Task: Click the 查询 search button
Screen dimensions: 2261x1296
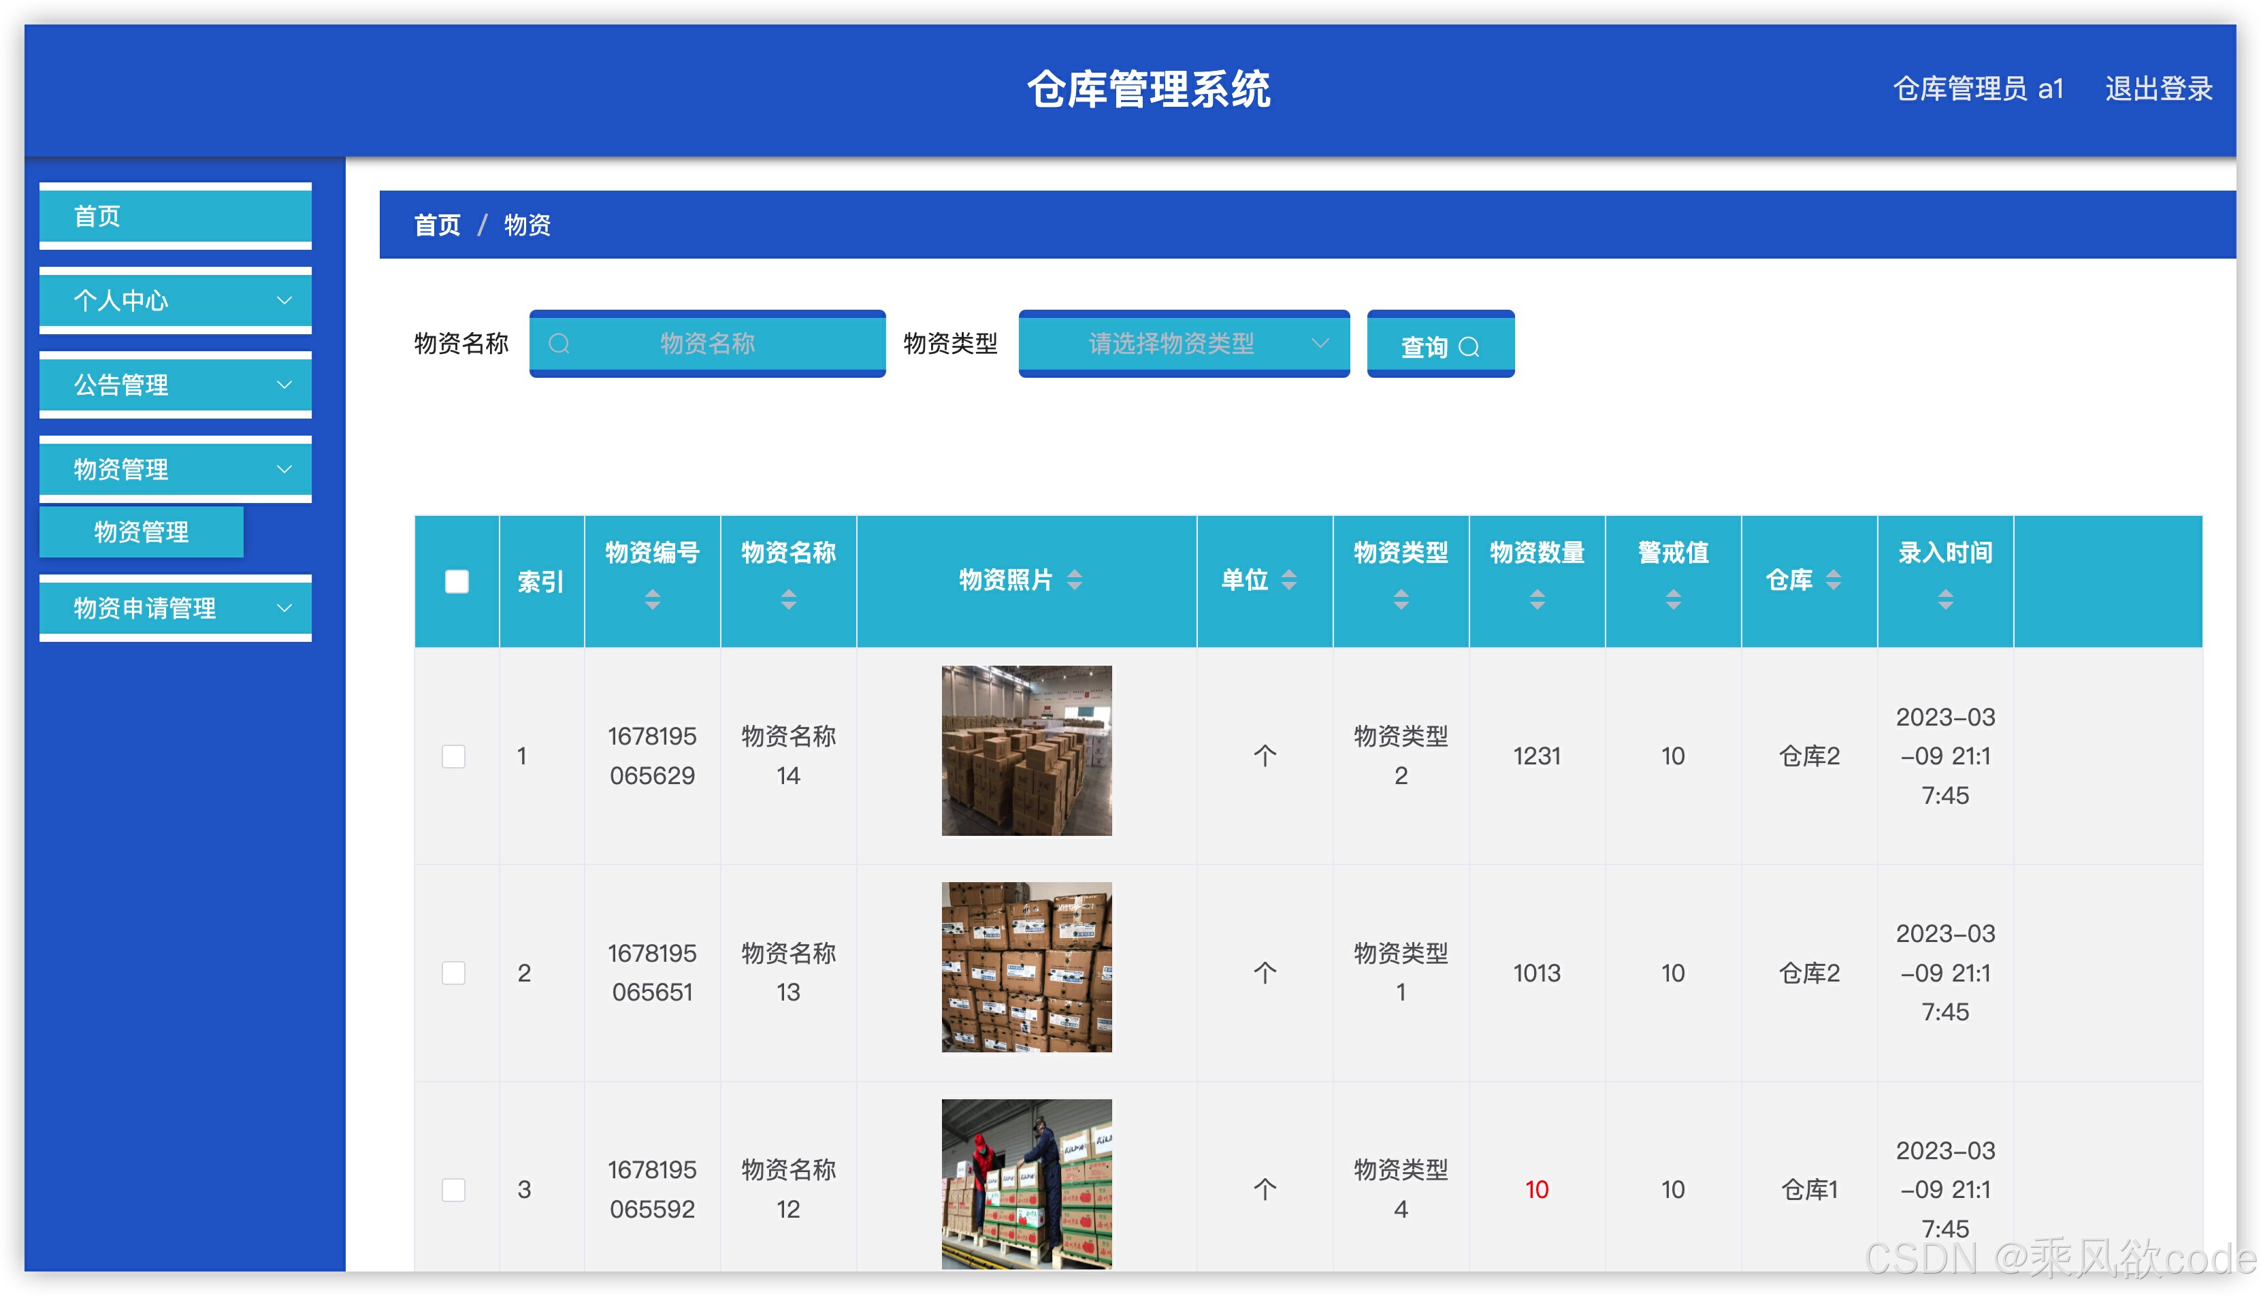Action: coord(1439,345)
